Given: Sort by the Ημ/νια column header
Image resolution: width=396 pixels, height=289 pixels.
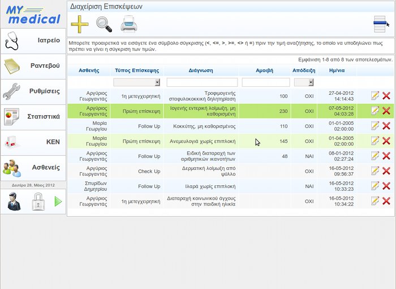Looking at the screenshot, I should pos(337,71).
